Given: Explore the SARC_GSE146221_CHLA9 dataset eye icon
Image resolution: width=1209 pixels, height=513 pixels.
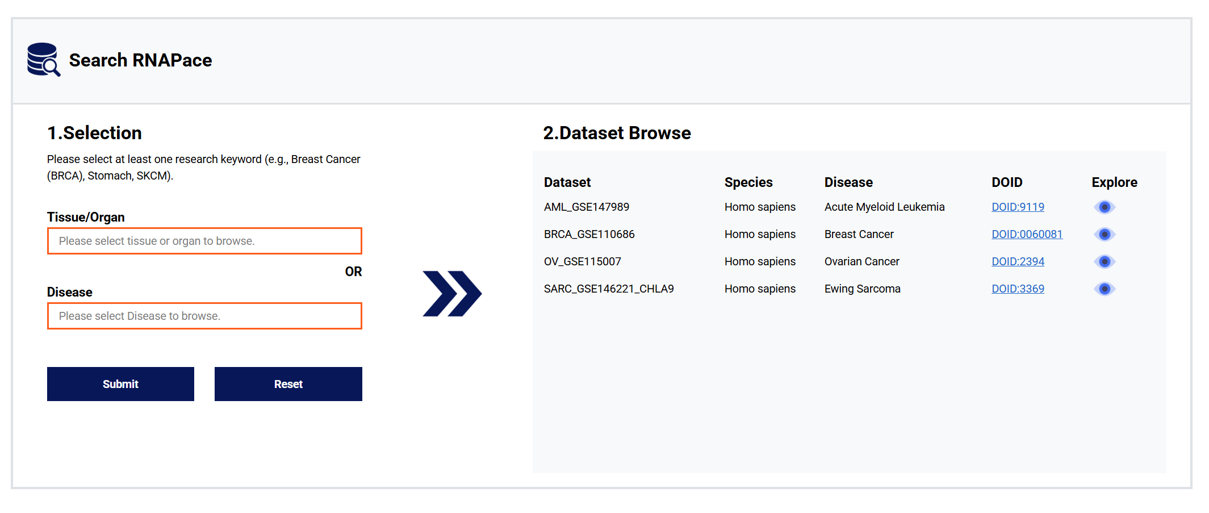Looking at the screenshot, I should (1104, 289).
